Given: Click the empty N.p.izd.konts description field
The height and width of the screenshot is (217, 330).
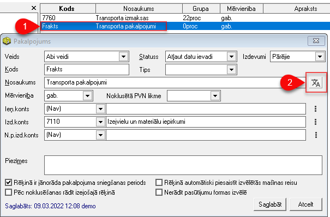Looking at the screenshot, I should pyautogui.click(x=206, y=135).
